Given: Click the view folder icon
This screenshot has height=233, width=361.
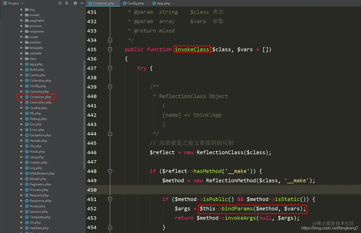Looking at the screenshot, I should point(27,59).
